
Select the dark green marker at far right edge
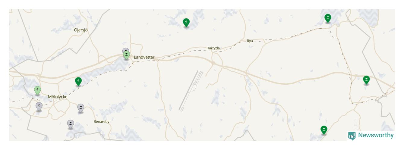pyautogui.click(x=366, y=80)
